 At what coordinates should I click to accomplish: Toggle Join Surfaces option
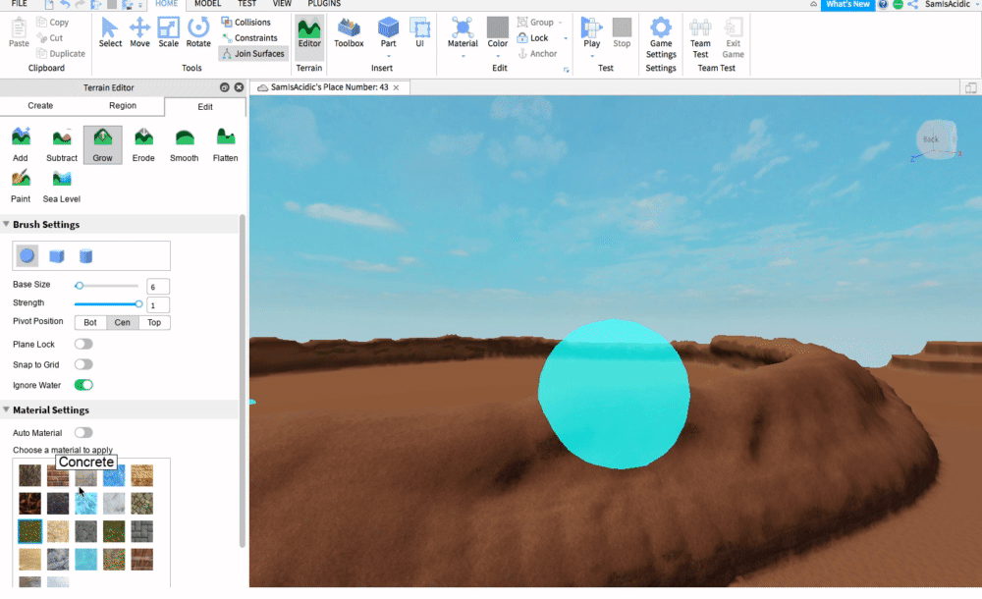pos(253,54)
